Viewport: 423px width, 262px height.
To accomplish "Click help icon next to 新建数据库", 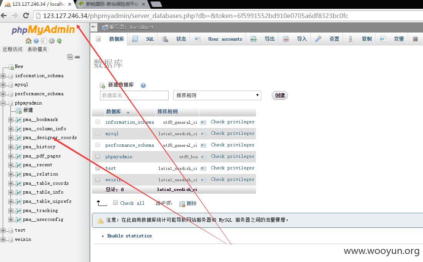I will (x=143, y=85).
